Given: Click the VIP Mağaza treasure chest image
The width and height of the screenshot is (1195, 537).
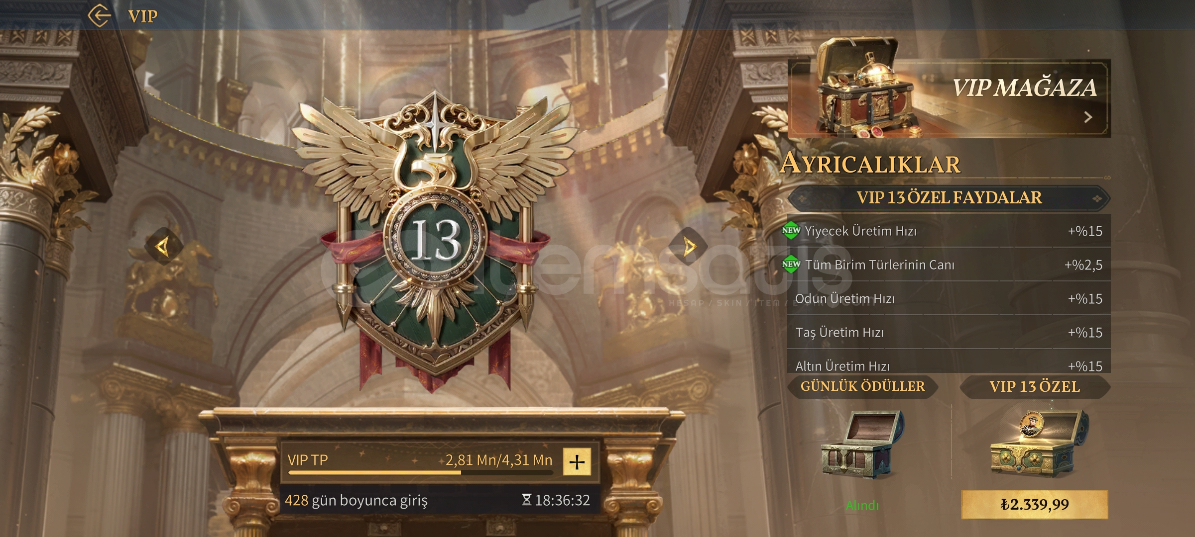Looking at the screenshot, I should coord(866,89).
